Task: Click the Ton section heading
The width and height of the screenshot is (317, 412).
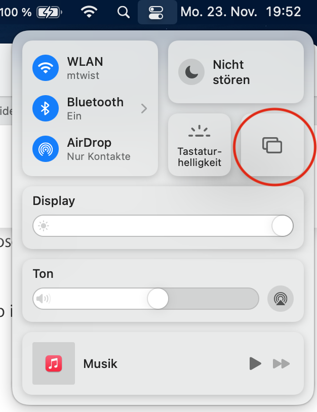Action: [43, 274]
